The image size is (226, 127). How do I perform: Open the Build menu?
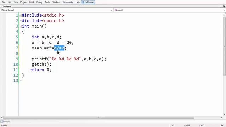coord(31,2)
